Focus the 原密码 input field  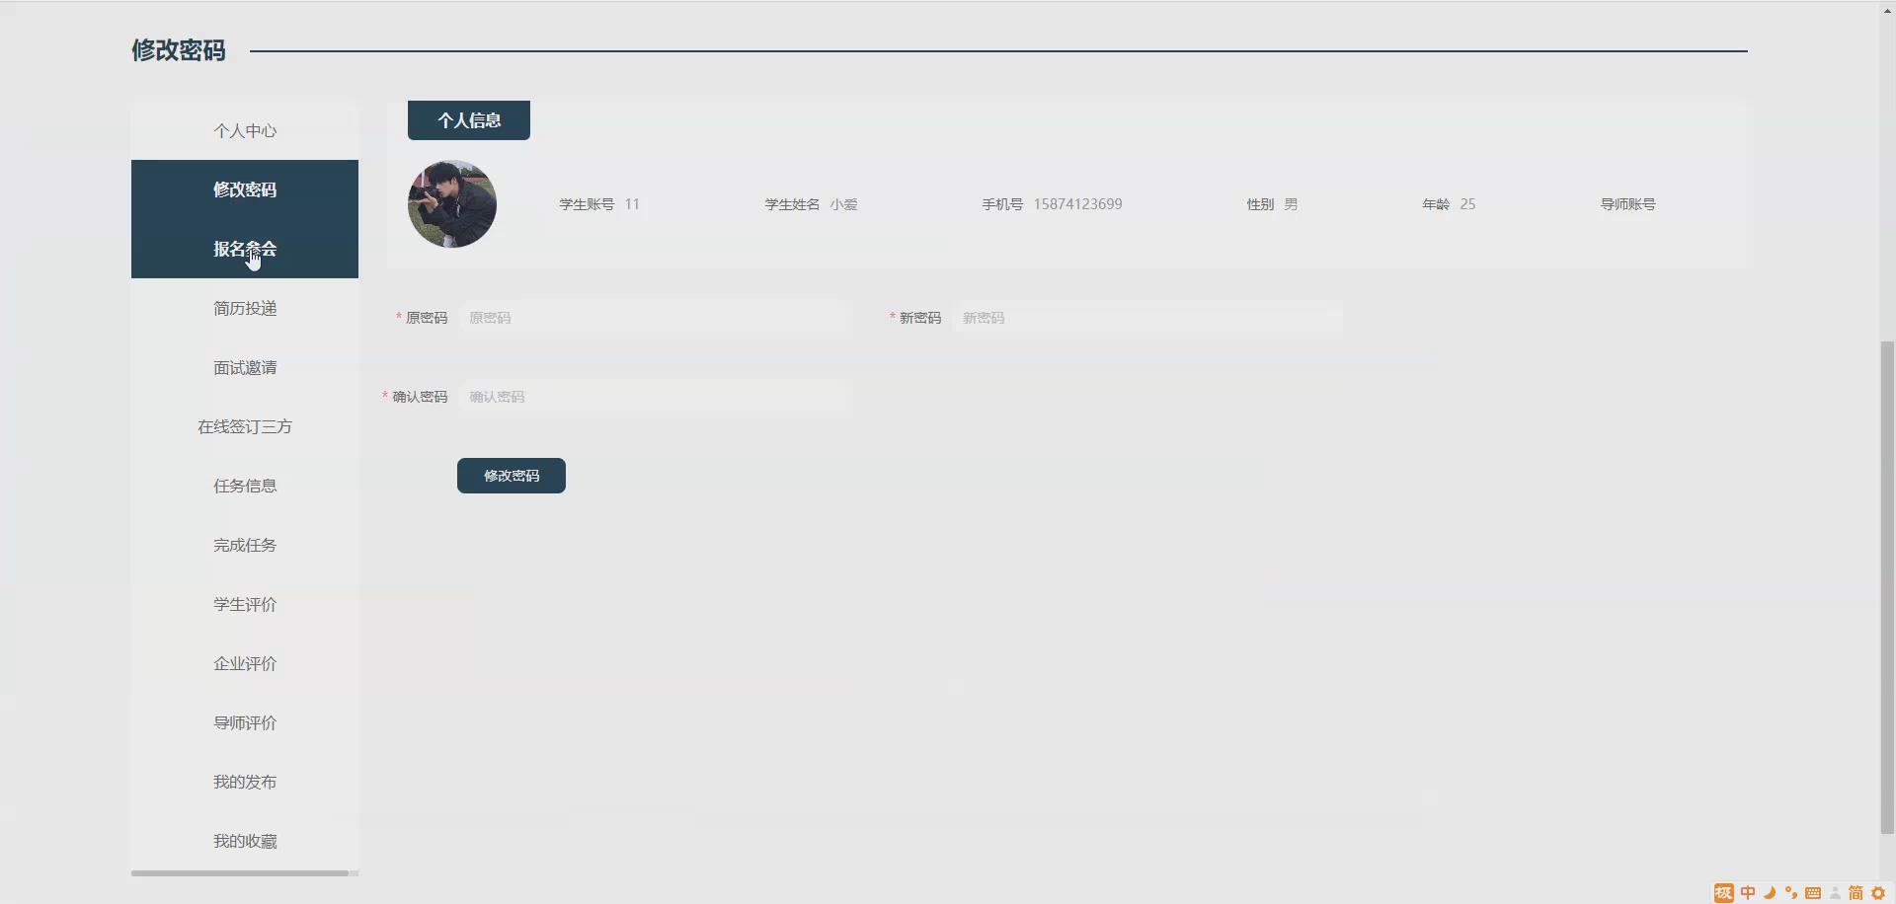655,318
